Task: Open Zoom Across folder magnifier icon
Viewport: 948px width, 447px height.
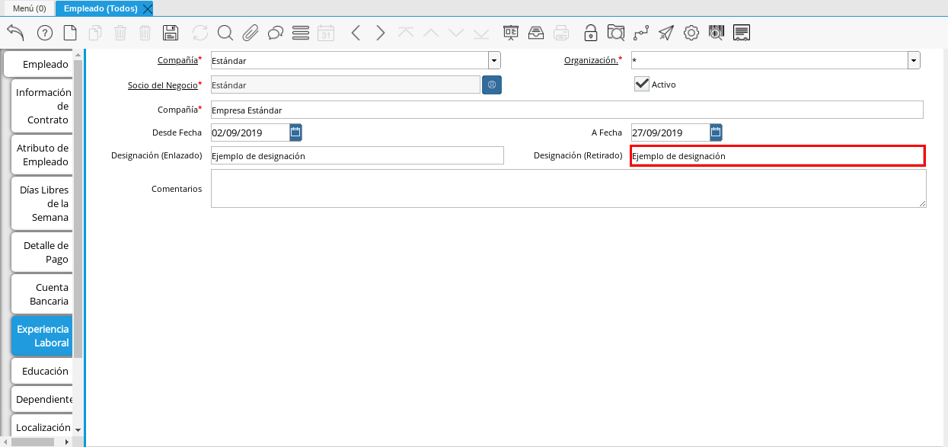Action: [x=616, y=33]
